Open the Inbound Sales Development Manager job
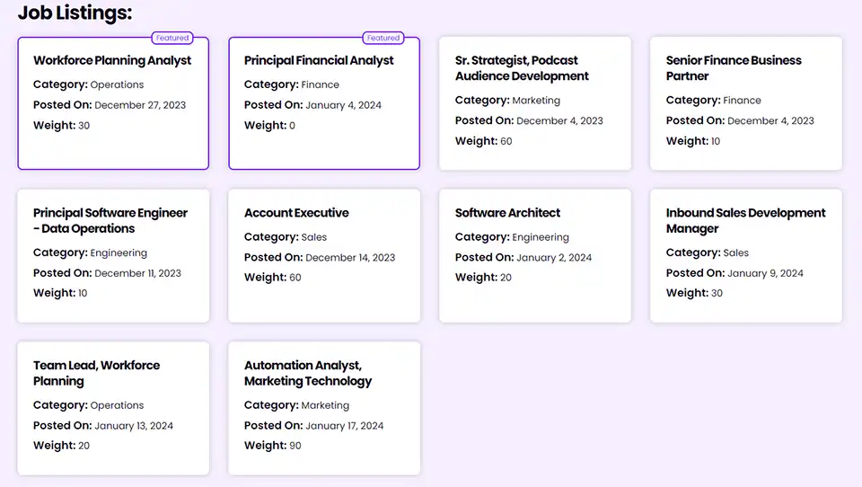Screen dimensions: 862x487 pos(746,256)
